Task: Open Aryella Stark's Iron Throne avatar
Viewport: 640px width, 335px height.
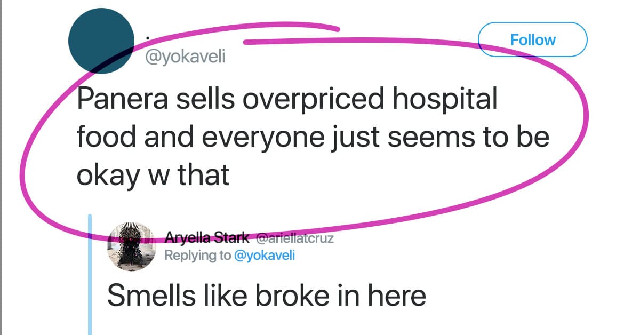Action: coord(131,246)
